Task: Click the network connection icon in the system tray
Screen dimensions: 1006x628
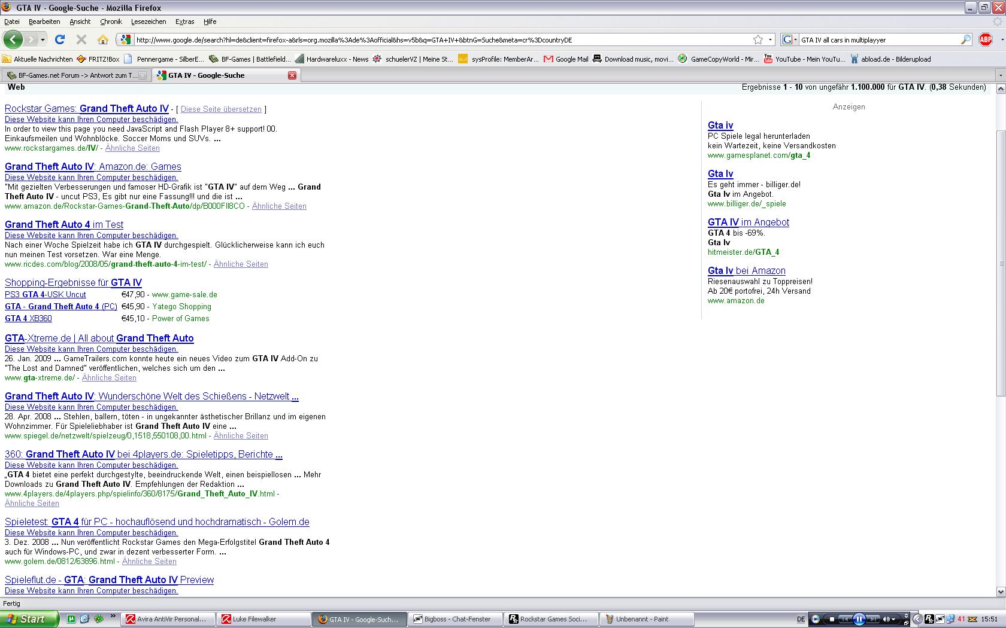Action: [950, 619]
